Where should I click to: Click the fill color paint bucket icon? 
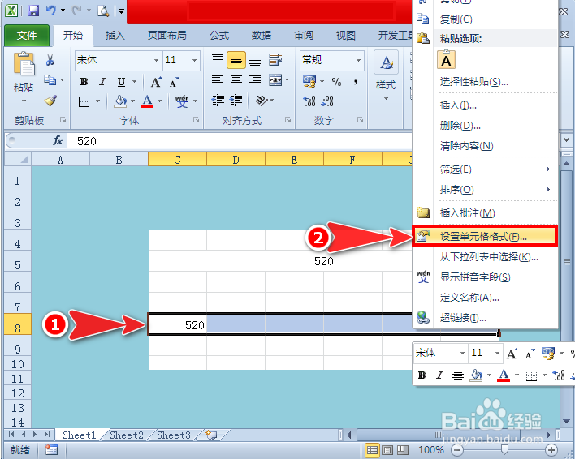pyautogui.click(x=120, y=101)
